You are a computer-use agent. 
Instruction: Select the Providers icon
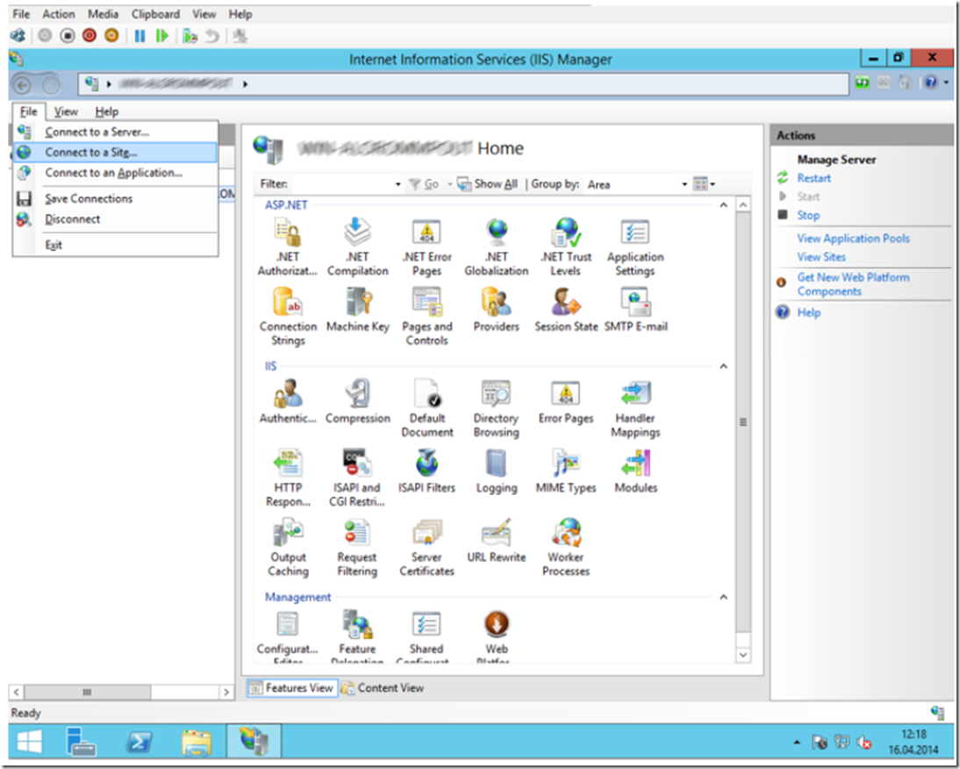point(497,311)
